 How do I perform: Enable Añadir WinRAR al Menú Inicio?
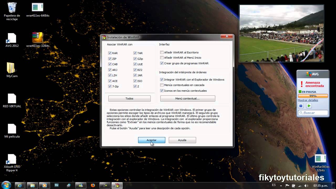click(x=162, y=57)
